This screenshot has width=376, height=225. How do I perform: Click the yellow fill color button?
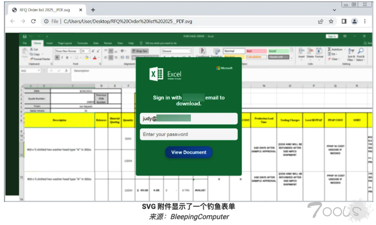point(86,58)
